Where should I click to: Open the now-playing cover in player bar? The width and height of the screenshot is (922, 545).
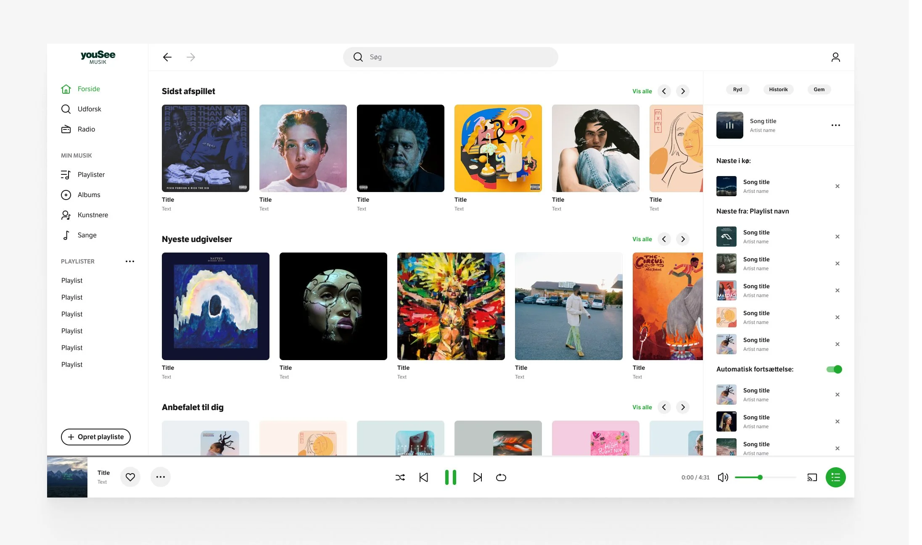coord(67,477)
